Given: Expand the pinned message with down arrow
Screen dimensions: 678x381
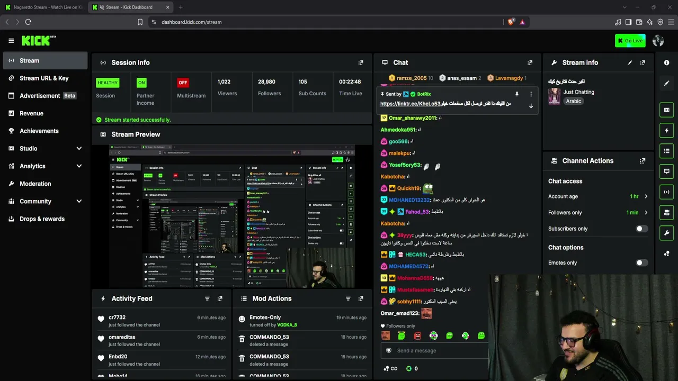Looking at the screenshot, I should [x=531, y=106].
